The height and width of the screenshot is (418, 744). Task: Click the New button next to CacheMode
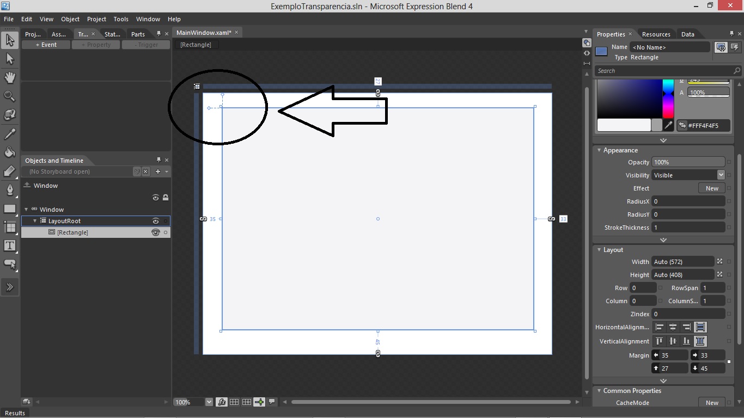(x=711, y=403)
